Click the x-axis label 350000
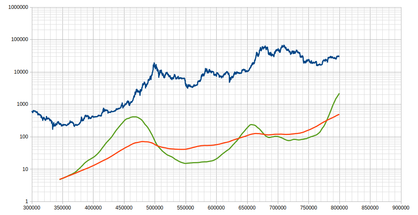The width and height of the screenshot is (418, 215). coord(62,207)
